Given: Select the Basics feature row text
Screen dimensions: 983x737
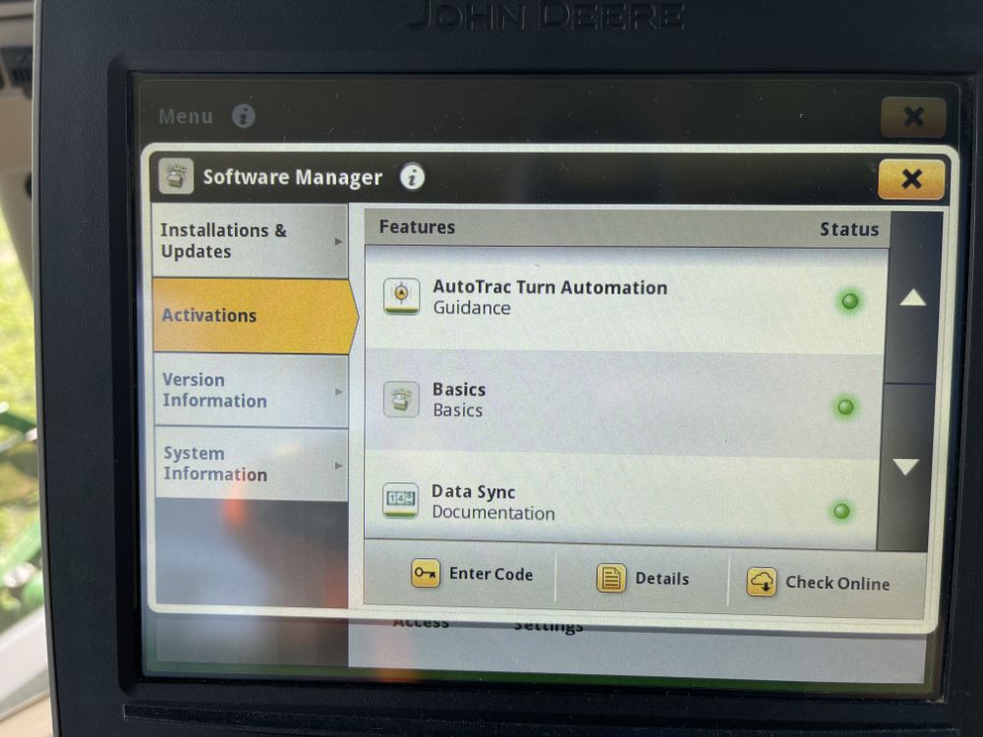Looking at the screenshot, I should (x=459, y=390).
